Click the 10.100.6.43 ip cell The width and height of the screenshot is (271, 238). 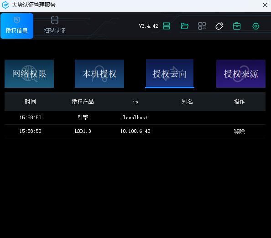[135, 131]
